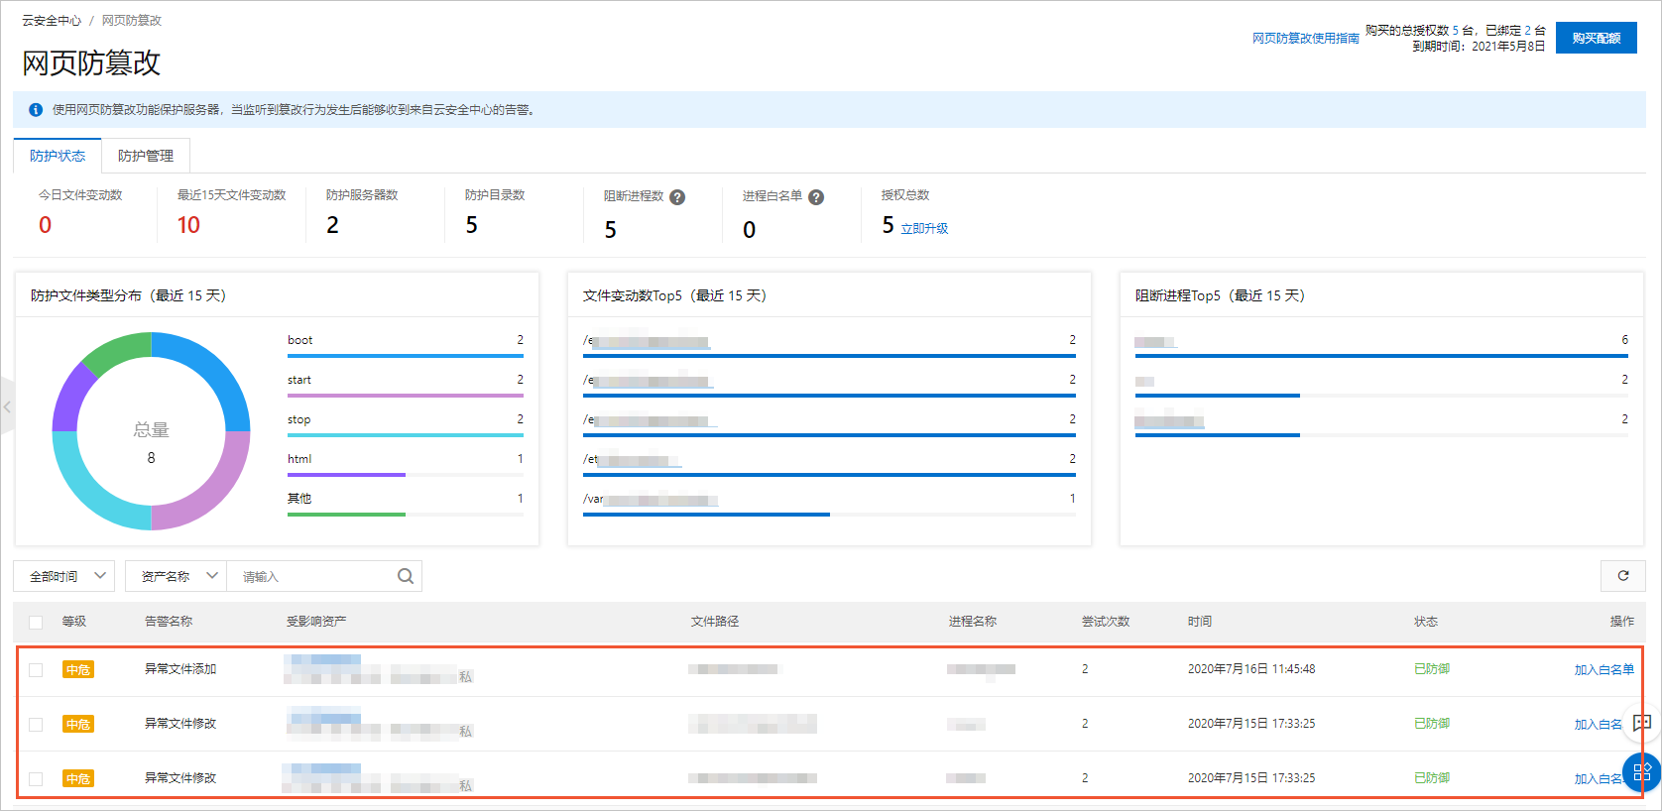Image resolution: width=1662 pixels, height=811 pixels.
Task: Click the 总量 8 donut center
Action: coord(151,442)
